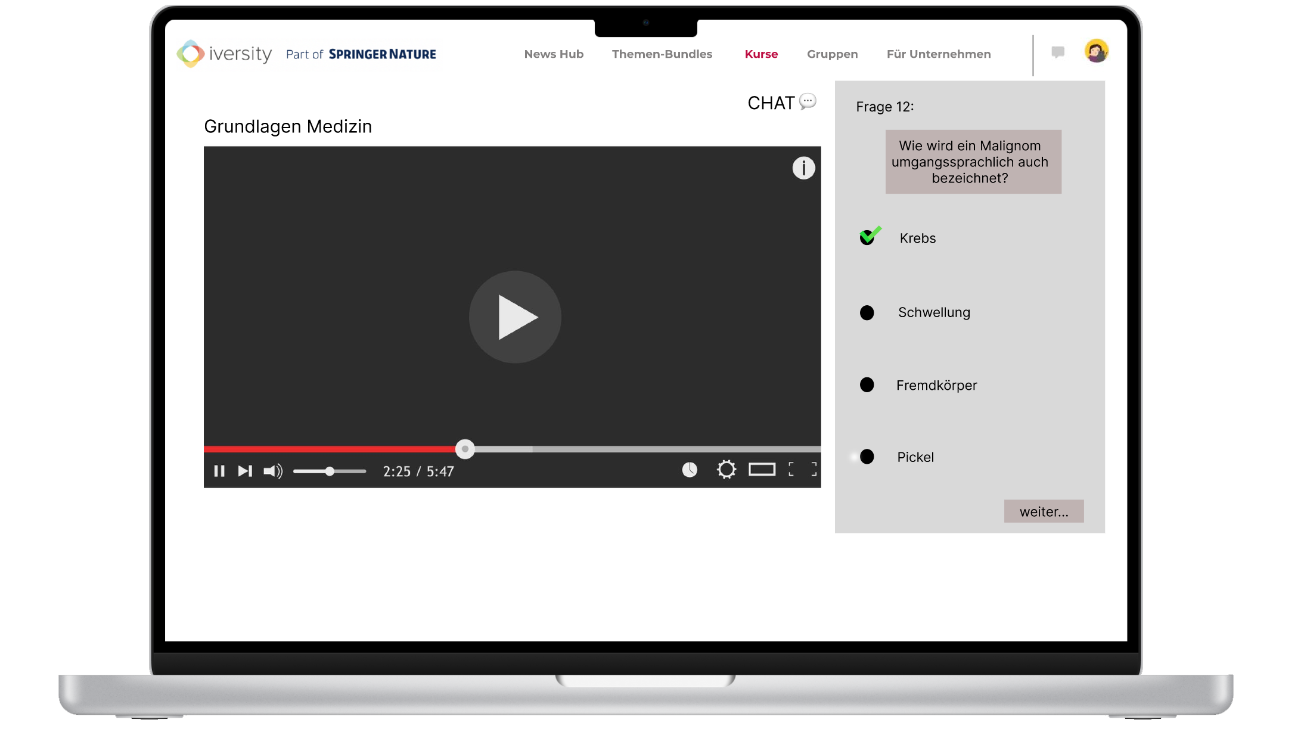Screen dimensions: 1304x732
Task: Open Für Unternehmen
Action: pos(938,54)
